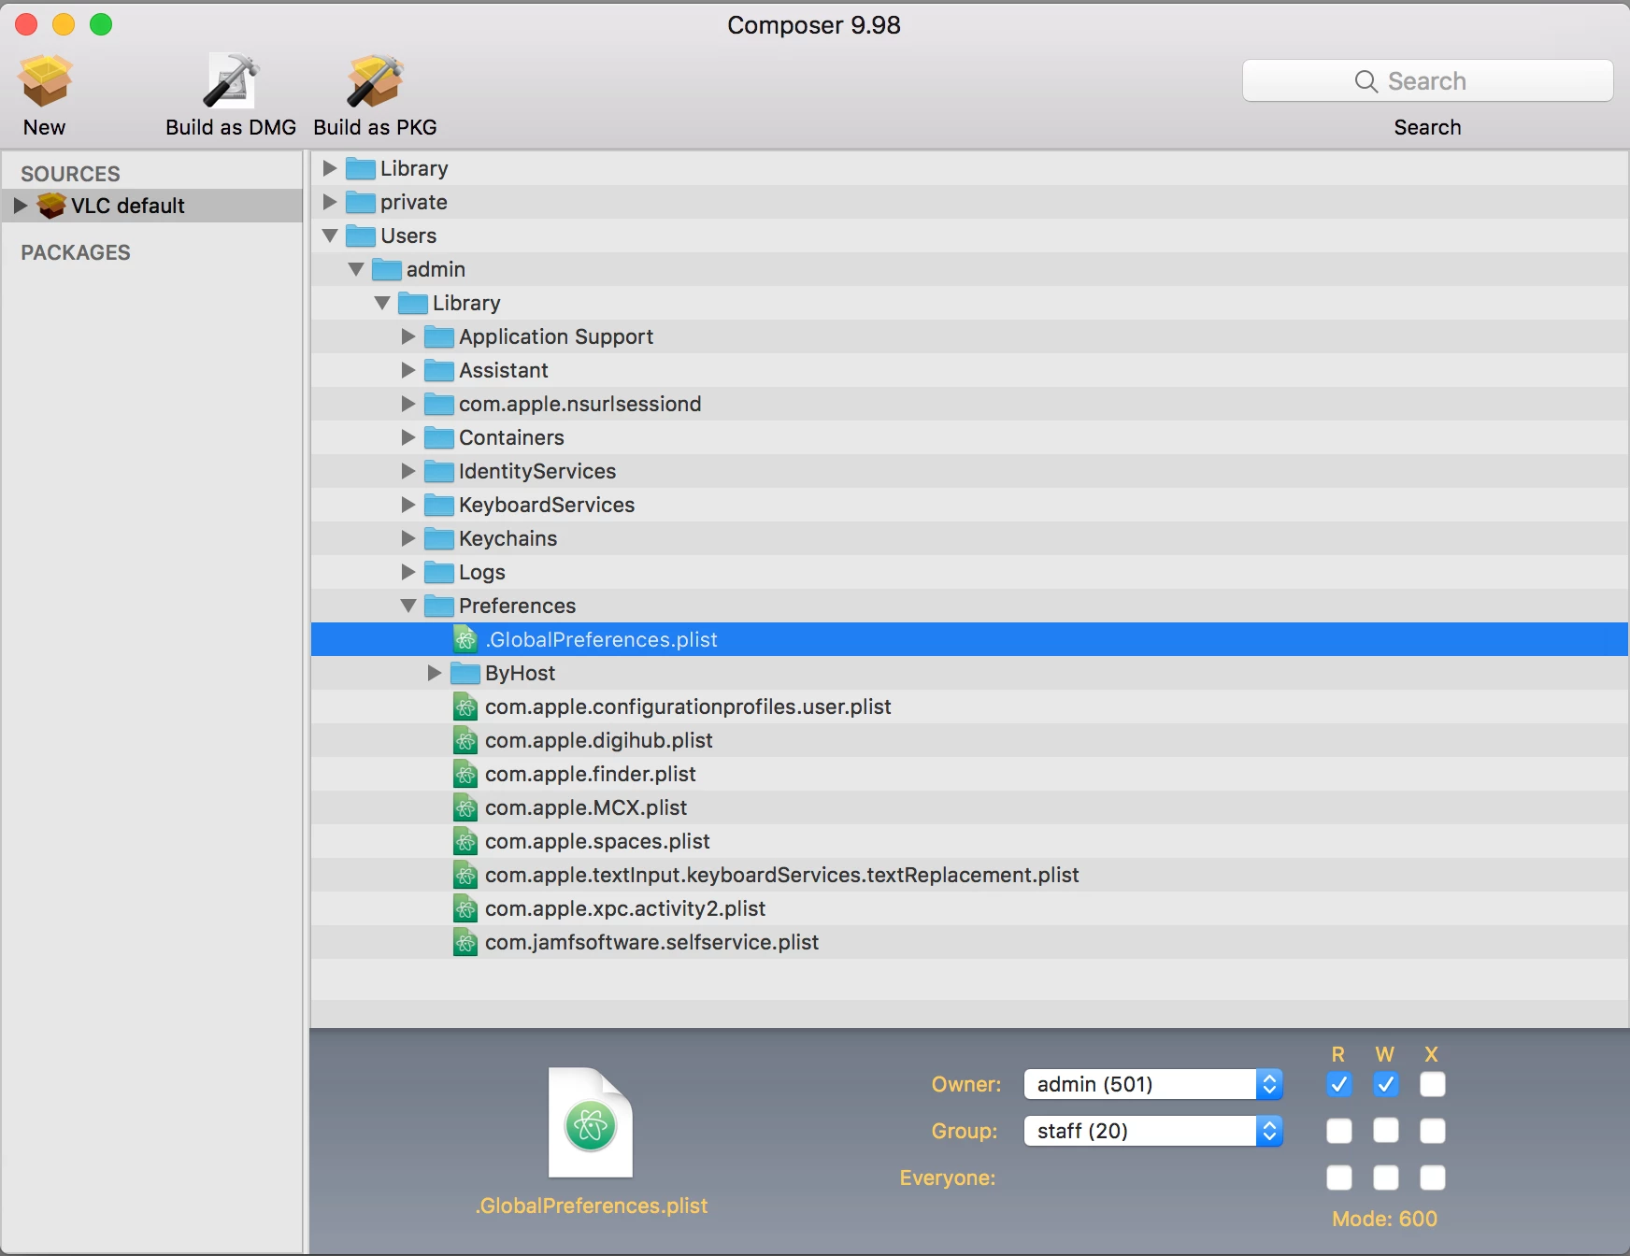
Task: Click the private folder icon
Action: coord(361,203)
